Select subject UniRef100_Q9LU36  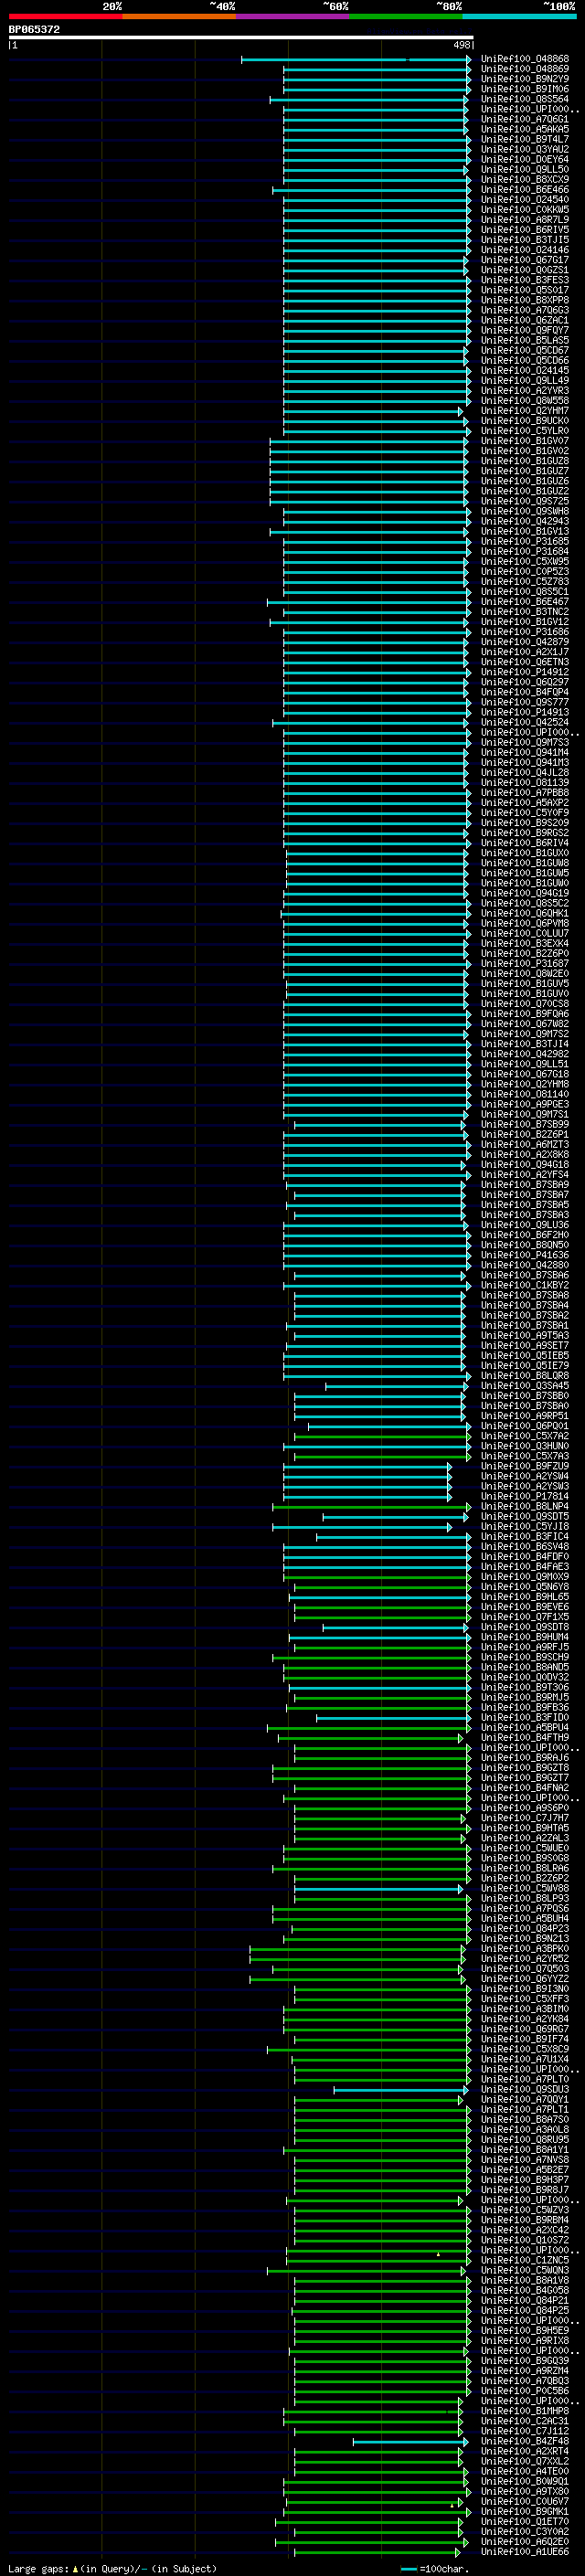pyautogui.click(x=525, y=1225)
